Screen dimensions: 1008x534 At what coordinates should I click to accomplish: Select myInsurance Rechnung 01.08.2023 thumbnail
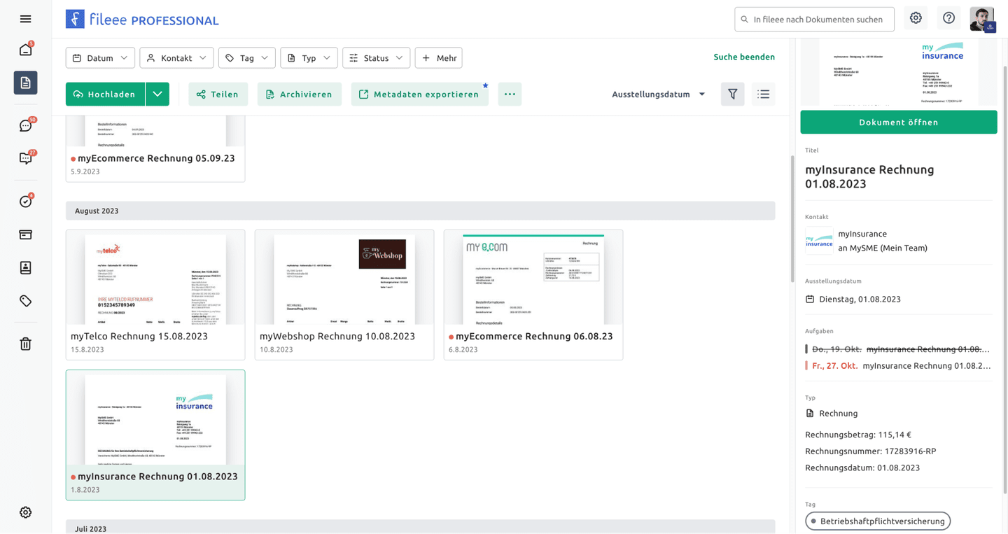pos(155,435)
